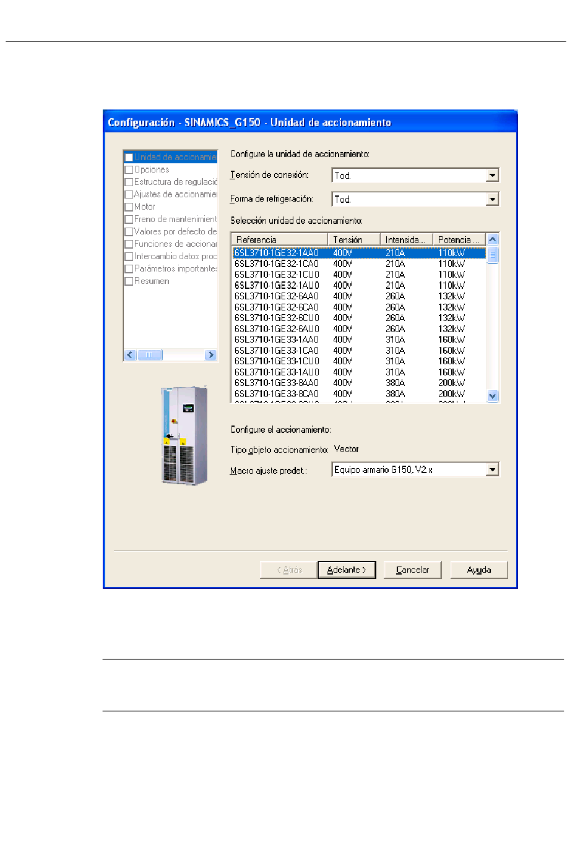Image resolution: width=588 pixels, height=864 pixels.
Task: Toggle the Estructura de regulación checkbox
Action: pyautogui.click(x=129, y=182)
